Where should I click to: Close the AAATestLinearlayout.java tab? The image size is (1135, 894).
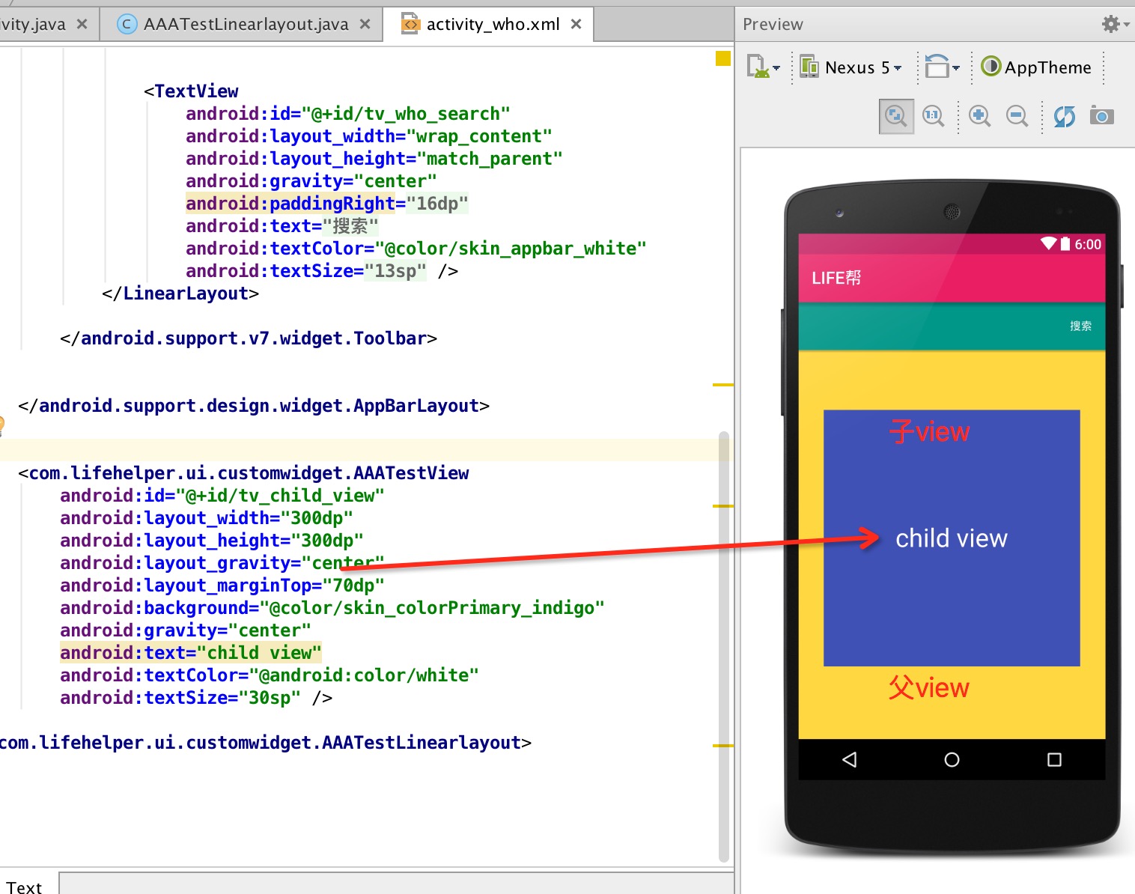(x=365, y=25)
